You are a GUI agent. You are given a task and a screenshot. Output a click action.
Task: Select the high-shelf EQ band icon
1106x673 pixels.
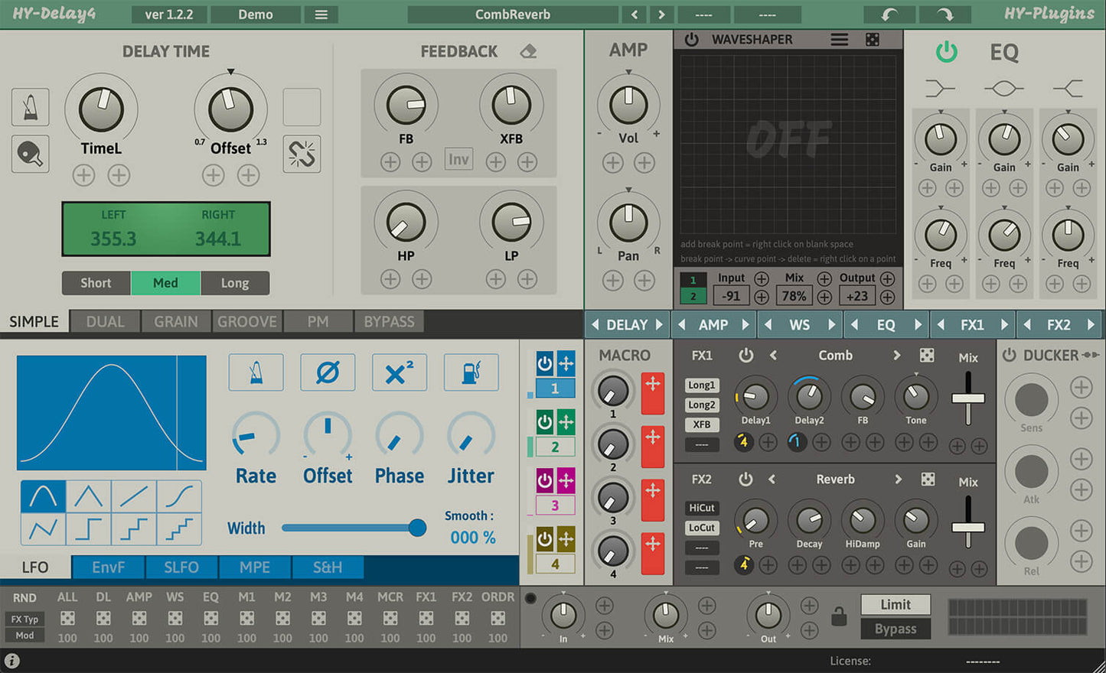(1068, 89)
